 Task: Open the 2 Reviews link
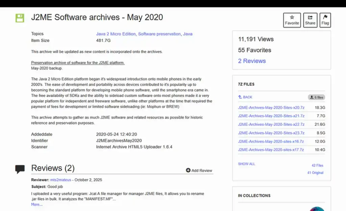252,61
